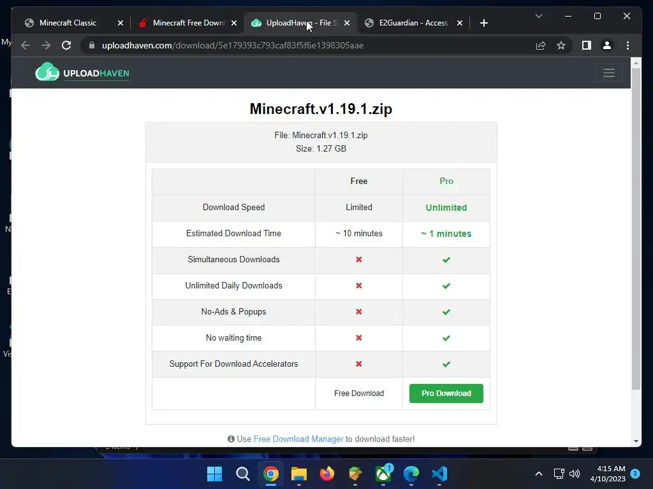Click the 'No-Ads & Popups' row label
The image size is (653, 489).
tap(233, 312)
